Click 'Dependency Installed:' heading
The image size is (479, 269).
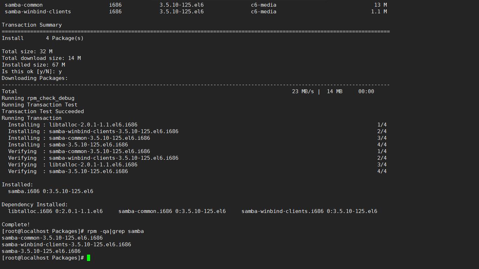click(x=35, y=205)
